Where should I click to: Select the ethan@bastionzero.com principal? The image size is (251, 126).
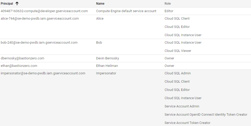(x=19, y=66)
